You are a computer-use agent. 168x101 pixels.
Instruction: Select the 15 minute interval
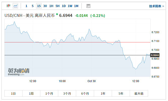point(39,6)
